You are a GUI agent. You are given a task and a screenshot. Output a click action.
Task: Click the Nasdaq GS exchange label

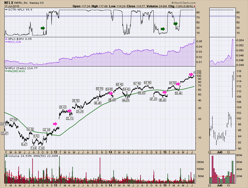[37, 3]
